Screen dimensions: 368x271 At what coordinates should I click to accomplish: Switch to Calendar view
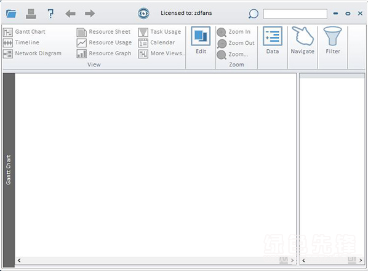pos(156,42)
